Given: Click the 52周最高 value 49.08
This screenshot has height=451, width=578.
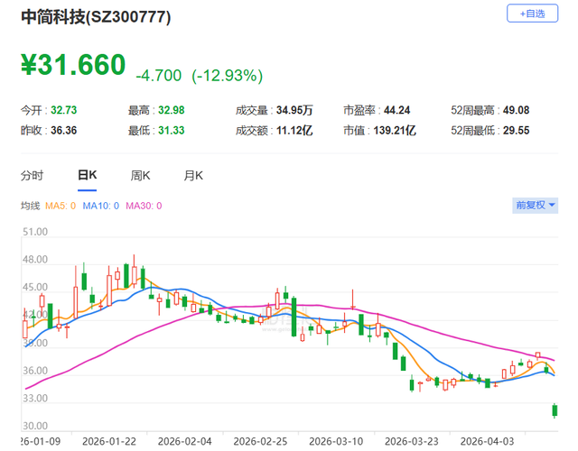Looking at the screenshot, I should [x=516, y=110].
